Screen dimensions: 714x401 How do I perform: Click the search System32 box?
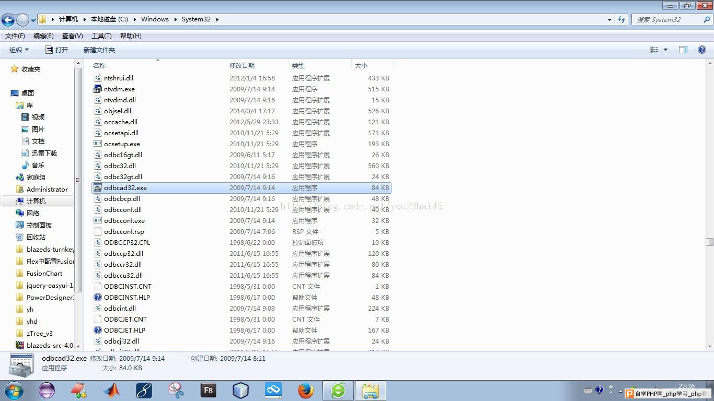[x=671, y=19]
